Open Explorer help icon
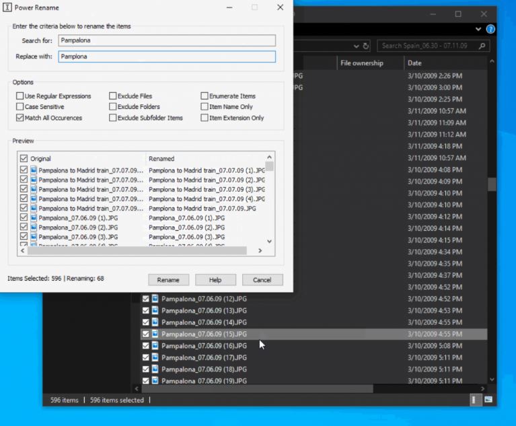The image size is (516, 426). coord(490,30)
